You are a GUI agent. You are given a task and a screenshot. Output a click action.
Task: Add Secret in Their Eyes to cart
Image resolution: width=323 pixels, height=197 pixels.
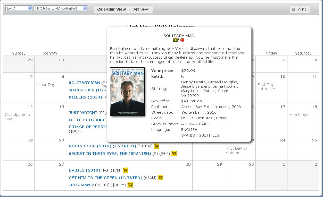174,154
